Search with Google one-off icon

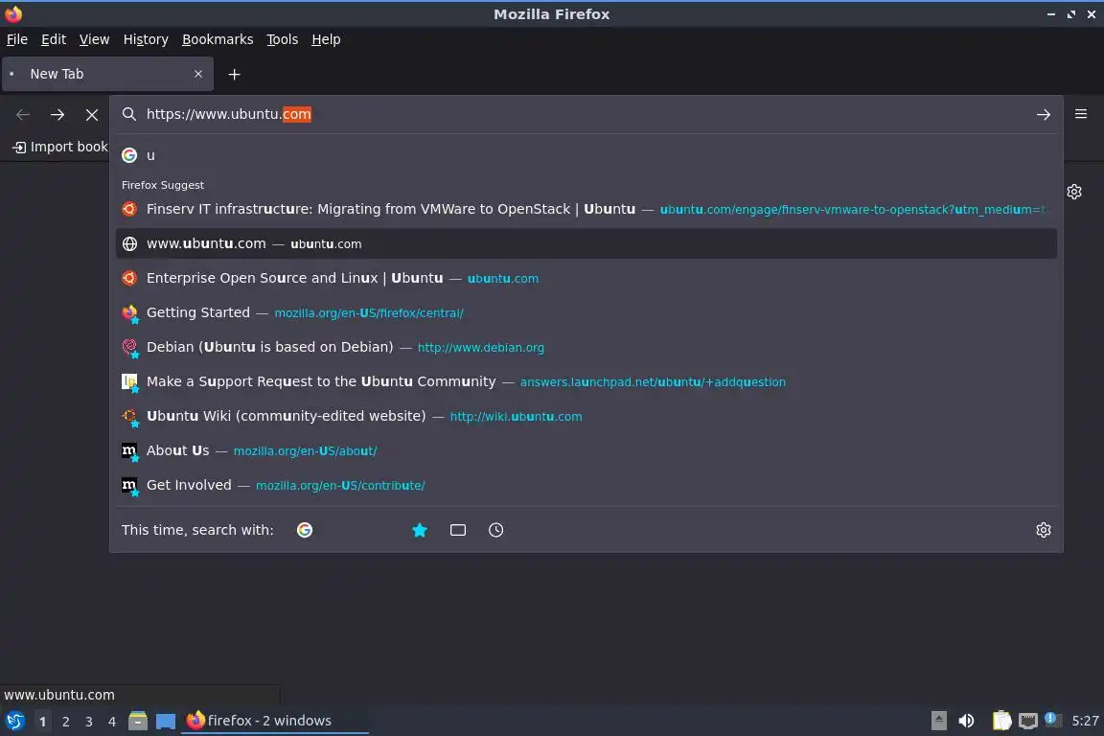pos(304,530)
